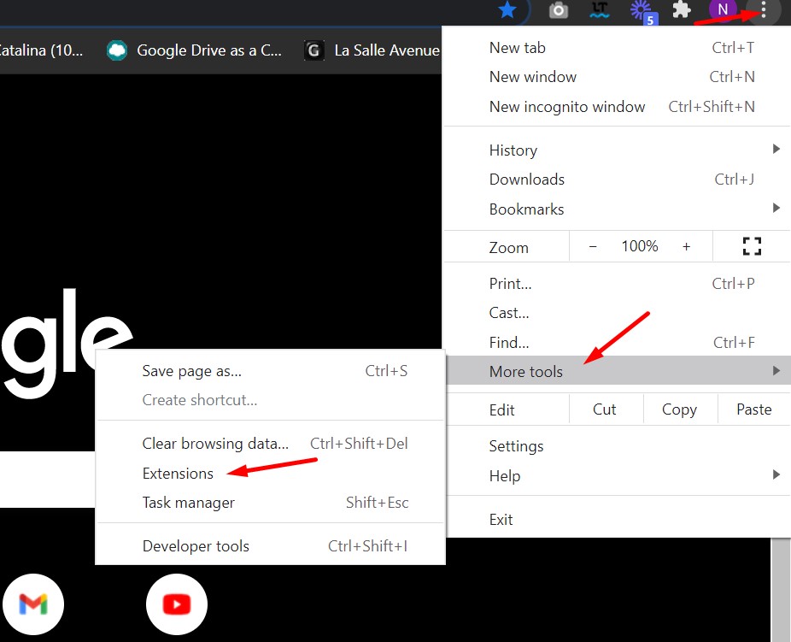Viewport: 791px width, 642px height.
Task: Open Task manager from submenu
Action: [x=271, y=503]
